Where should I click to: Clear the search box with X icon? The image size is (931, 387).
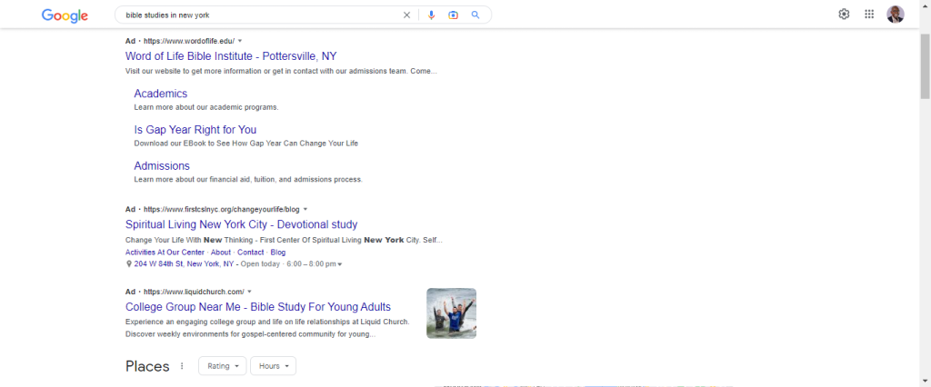pyautogui.click(x=406, y=15)
